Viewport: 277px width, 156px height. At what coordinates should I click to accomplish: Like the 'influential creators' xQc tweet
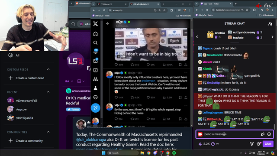(x=148, y=97)
